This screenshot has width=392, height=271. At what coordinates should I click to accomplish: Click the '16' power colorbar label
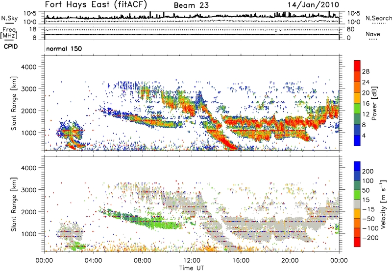coord(366,104)
